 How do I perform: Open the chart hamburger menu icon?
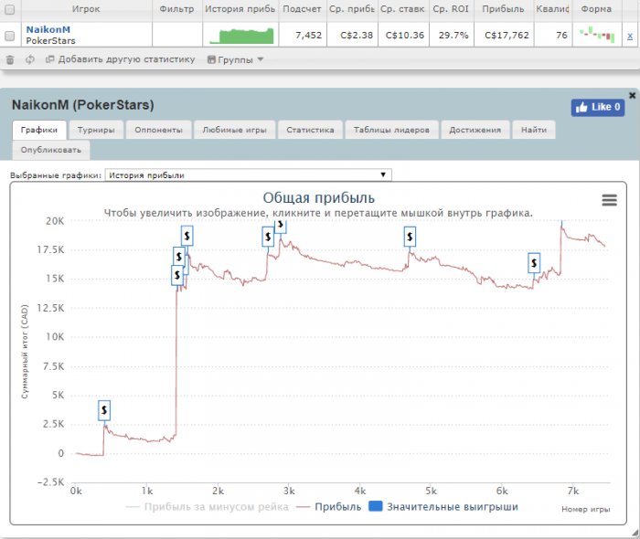pos(610,200)
